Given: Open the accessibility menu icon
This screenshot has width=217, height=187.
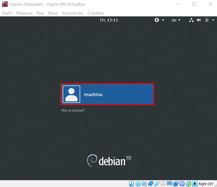Looking at the screenshot, I should click(157, 20).
